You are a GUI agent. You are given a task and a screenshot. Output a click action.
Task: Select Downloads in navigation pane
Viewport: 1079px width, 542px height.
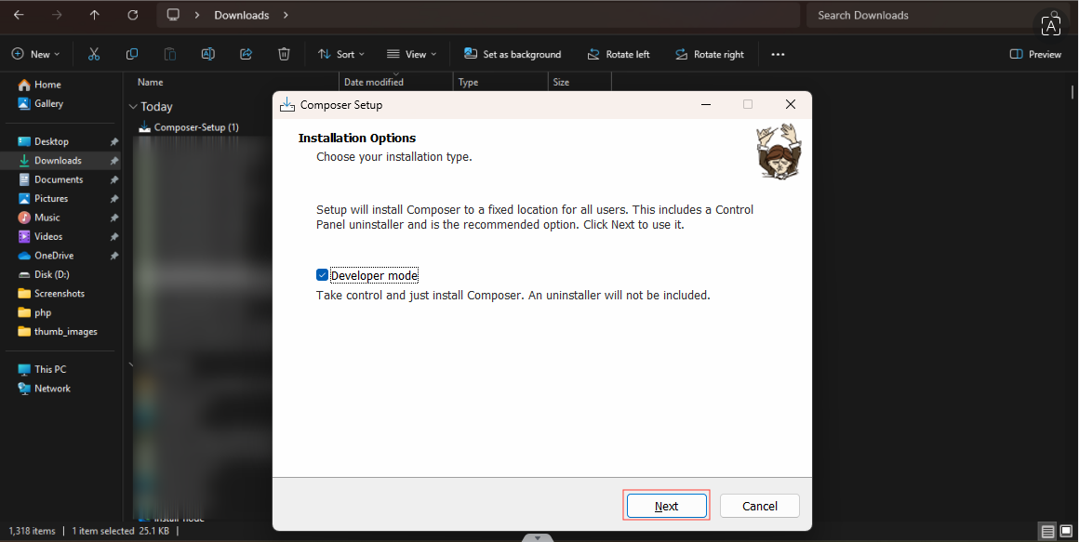[x=58, y=160]
